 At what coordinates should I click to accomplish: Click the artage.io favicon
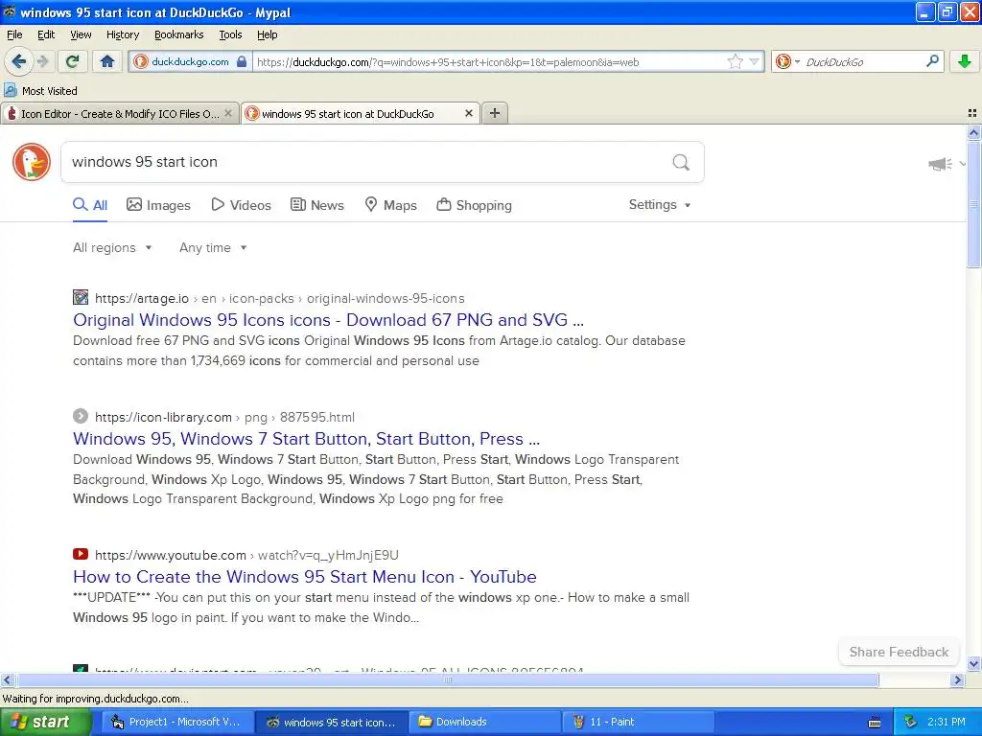81,297
